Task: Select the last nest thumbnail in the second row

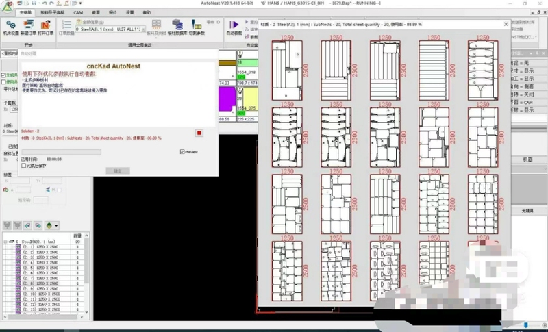Action: (x=483, y=137)
